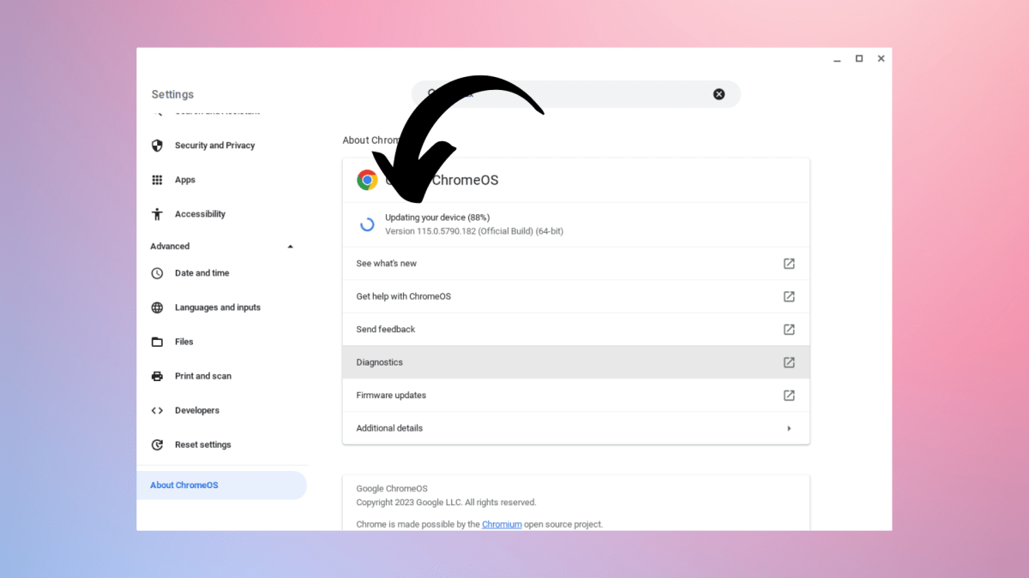Click Version 115.0.5790.182 build text
The height and width of the screenshot is (578, 1029).
coord(474,231)
